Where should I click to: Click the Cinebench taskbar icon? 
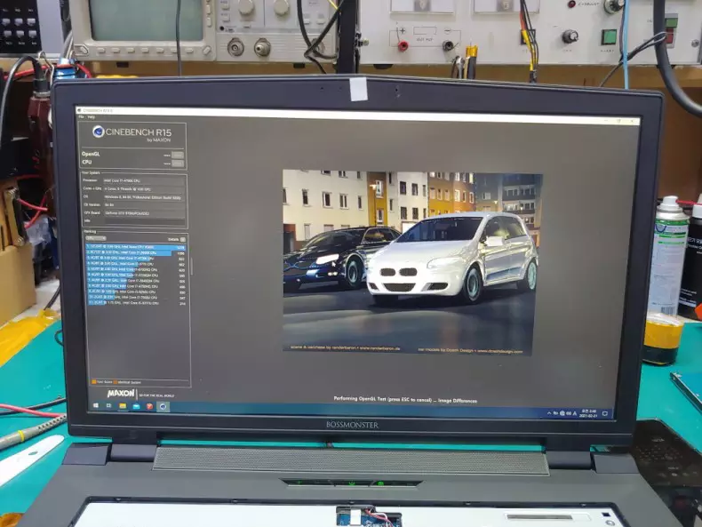pos(163,406)
